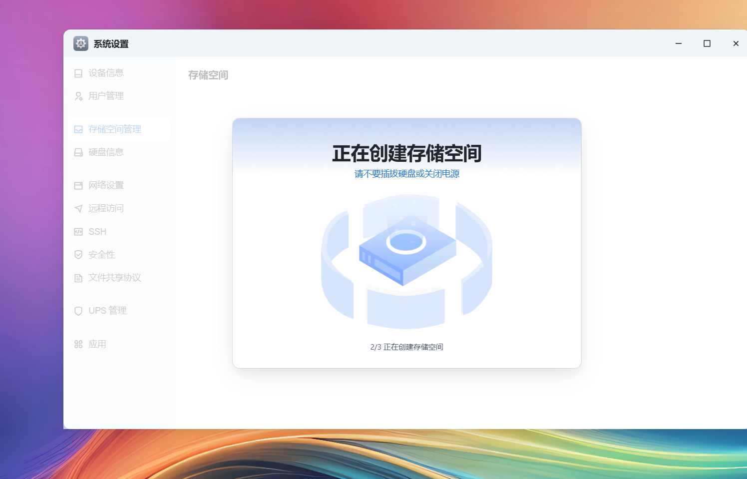Click the 系统设置 window title text
Screen dimensions: 747x479
click(111, 44)
